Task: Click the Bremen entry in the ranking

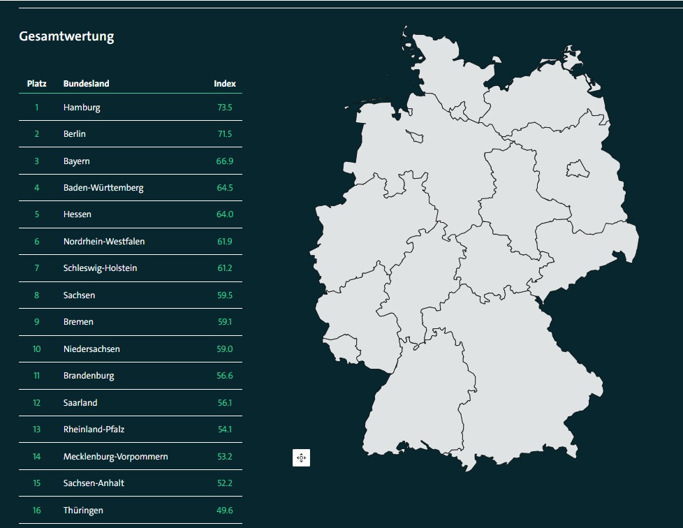Action: coord(131,321)
